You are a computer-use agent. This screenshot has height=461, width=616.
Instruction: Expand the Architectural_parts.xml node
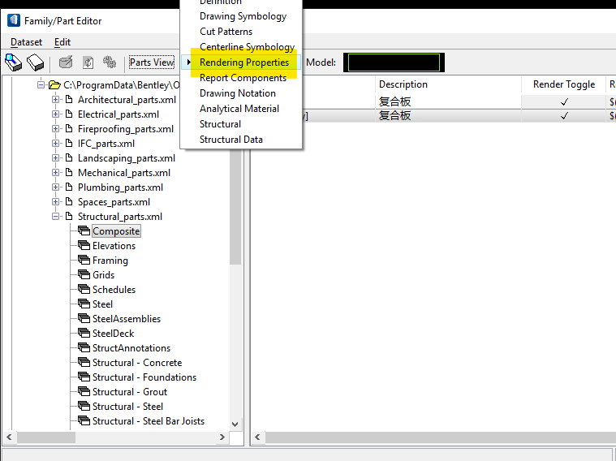[x=55, y=100]
